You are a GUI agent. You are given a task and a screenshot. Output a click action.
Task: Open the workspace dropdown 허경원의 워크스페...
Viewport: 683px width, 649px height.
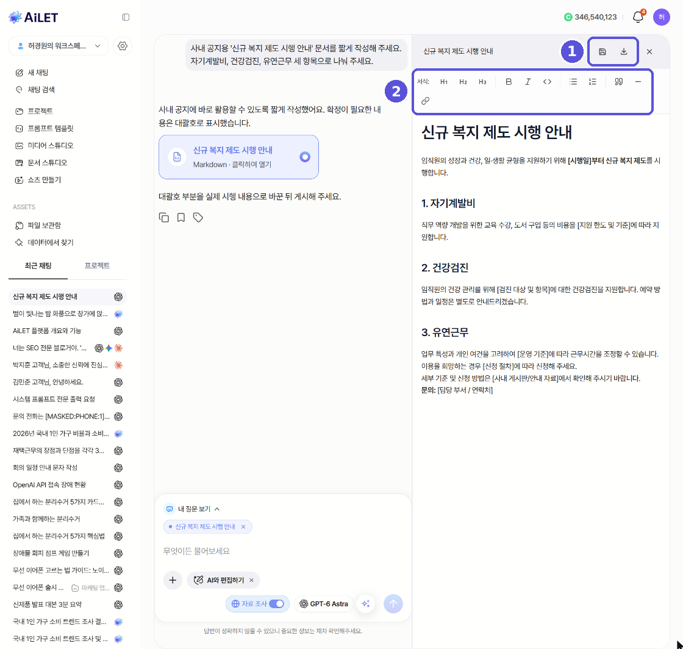point(59,46)
